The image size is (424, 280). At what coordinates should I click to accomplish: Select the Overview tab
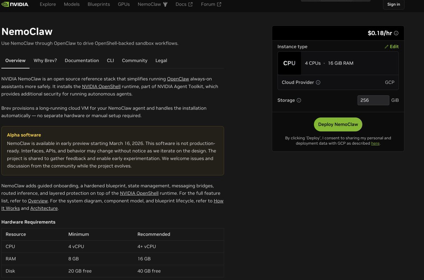pos(15,61)
